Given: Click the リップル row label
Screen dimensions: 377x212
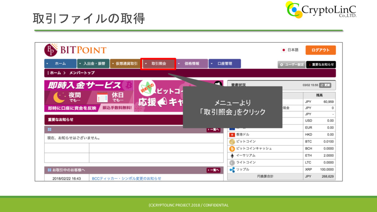Looking at the screenshot, I should click(243, 169).
